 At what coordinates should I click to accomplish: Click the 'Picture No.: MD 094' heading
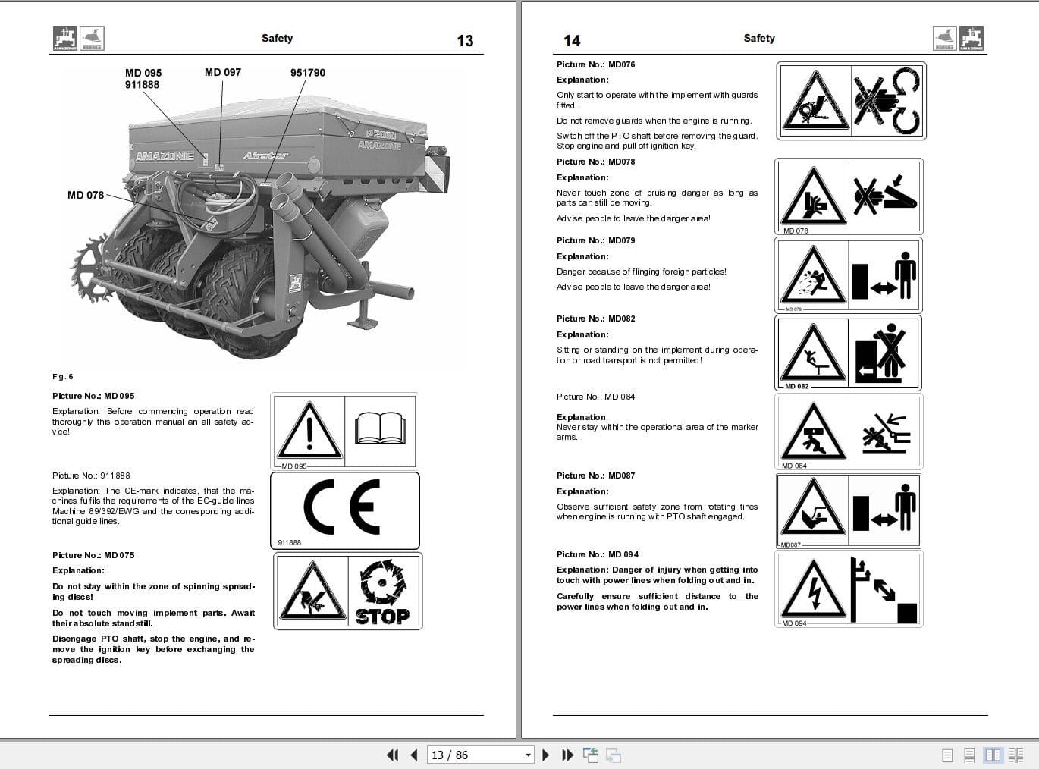(x=598, y=554)
